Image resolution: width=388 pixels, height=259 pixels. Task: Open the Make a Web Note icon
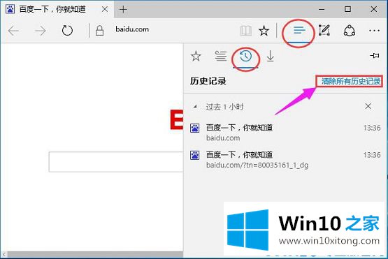[x=324, y=31]
